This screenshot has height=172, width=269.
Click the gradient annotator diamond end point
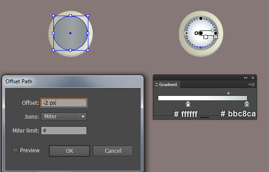216,33
